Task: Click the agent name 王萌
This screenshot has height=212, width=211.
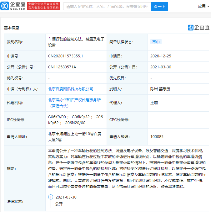Action: click(x=154, y=103)
